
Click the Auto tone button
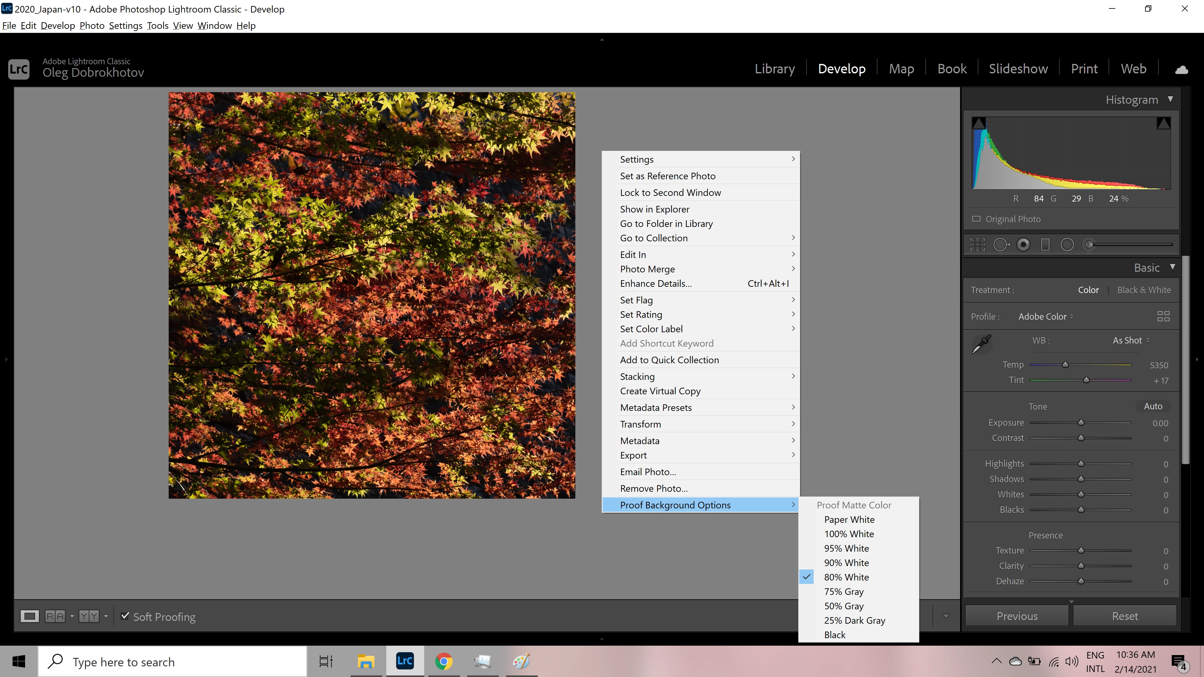coord(1153,406)
